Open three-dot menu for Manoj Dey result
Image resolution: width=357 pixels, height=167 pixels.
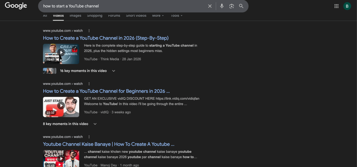pyautogui.click(x=89, y=137)
